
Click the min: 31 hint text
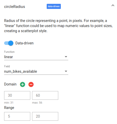(x=9, y=103)
